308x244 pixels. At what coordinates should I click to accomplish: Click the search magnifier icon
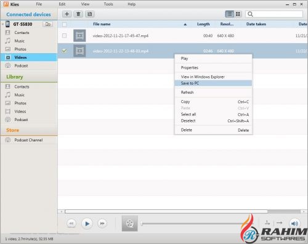pos(250,14)
